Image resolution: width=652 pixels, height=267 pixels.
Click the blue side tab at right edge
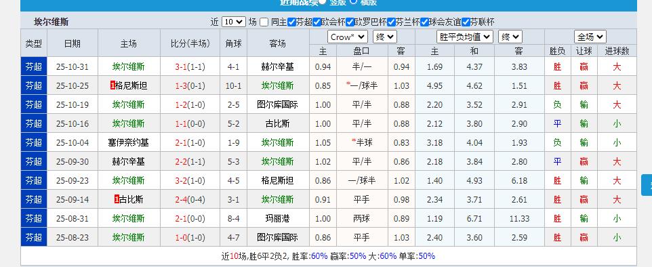647,185
